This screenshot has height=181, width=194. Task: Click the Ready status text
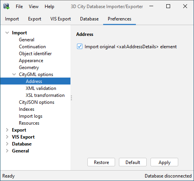[8, 176]
